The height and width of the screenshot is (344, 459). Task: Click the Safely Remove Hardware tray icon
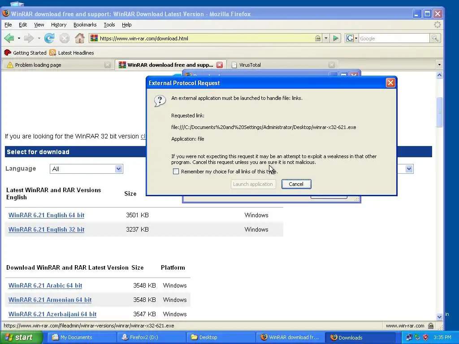(x=417, y=337)
